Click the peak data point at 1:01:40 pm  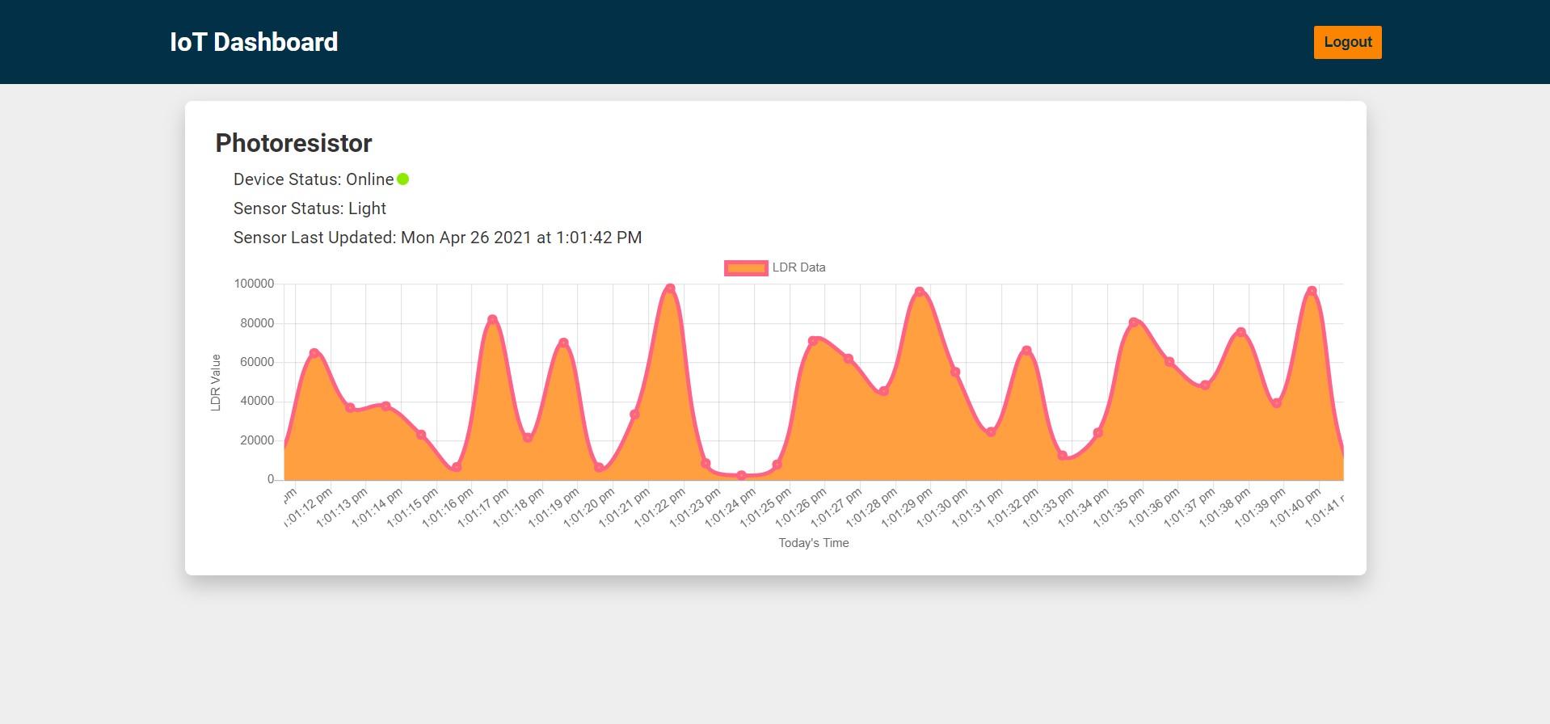coord(1312,291)
